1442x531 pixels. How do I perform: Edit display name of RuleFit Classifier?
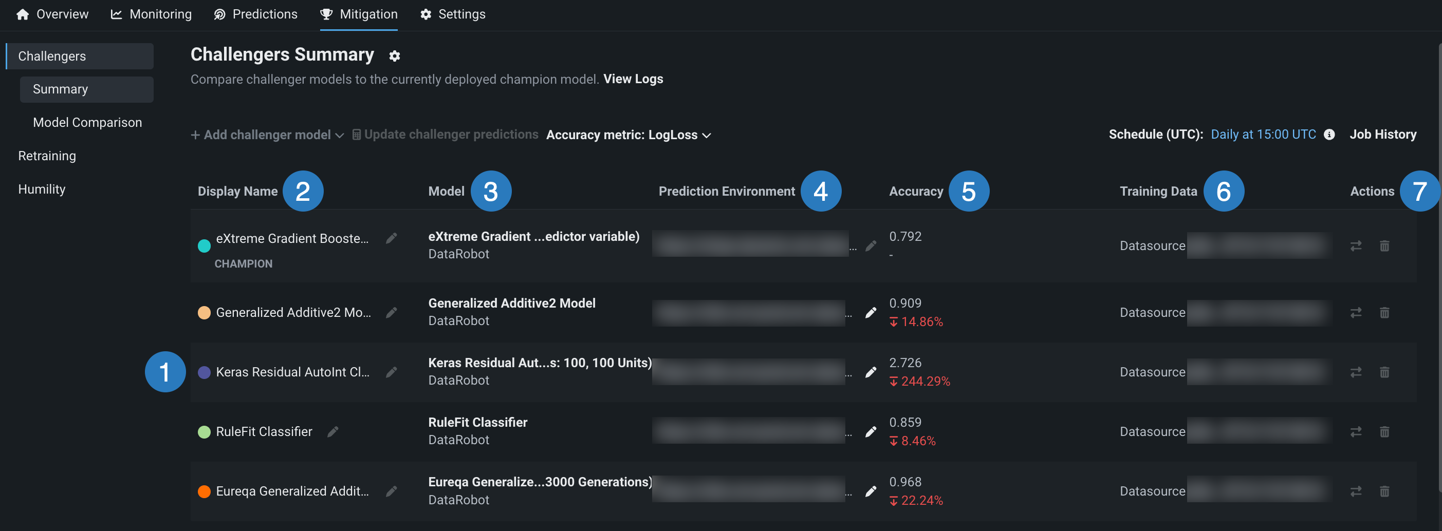tap(333, 431)
